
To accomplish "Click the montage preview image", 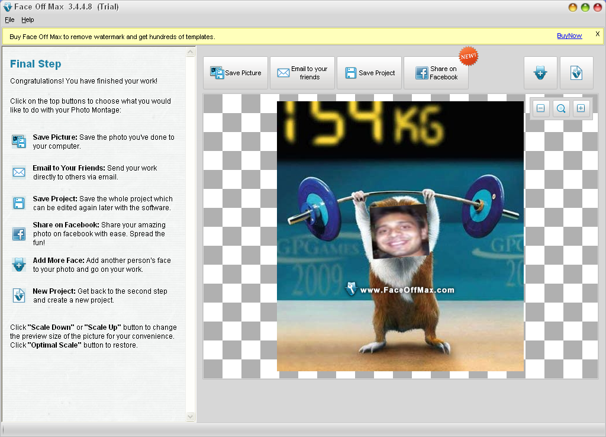I will pos(400,236).
